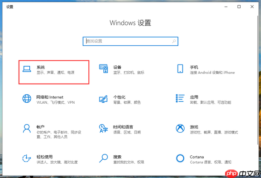Select the 系统 category title
Screen dimensions: 261x178
coord(41,67)
